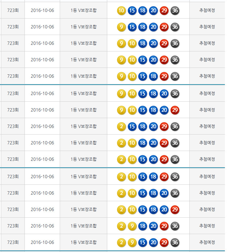Click yellow ball 10 in the ninth row
Screen dimensions: 227x252
[x=132, y=143]
